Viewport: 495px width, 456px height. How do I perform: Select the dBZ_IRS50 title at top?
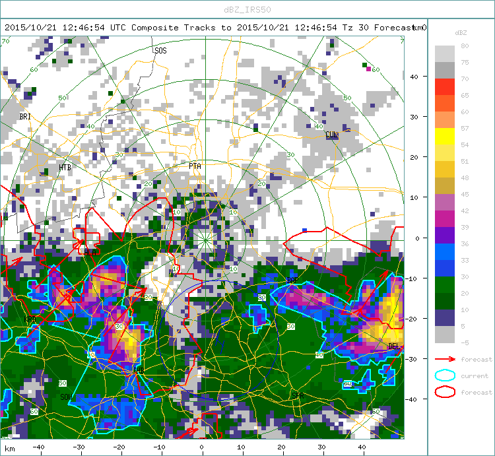[x=247, y=10]
